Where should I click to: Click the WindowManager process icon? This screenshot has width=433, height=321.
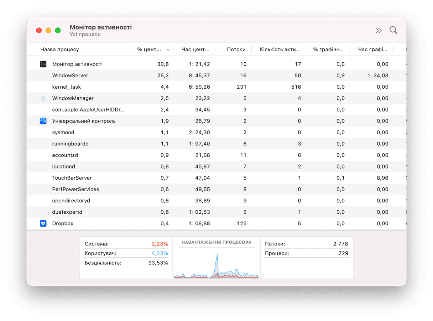pyautogui.click(x=43, y=98)
